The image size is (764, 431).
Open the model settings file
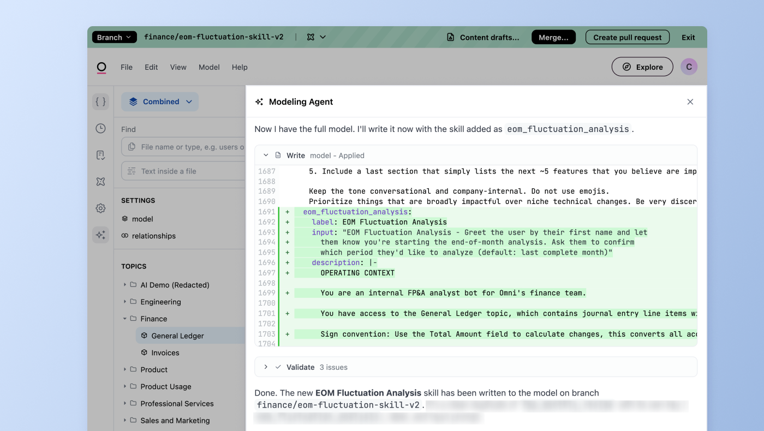point(142,219)
